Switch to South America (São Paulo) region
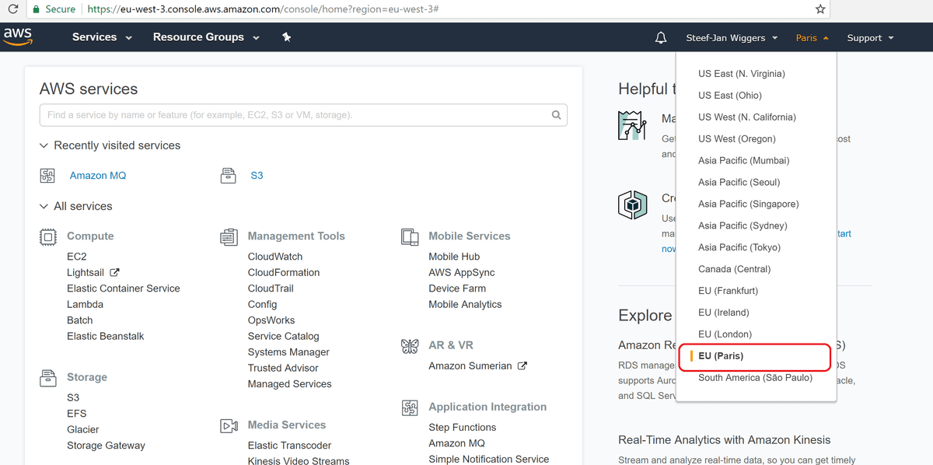 [756, 379]
